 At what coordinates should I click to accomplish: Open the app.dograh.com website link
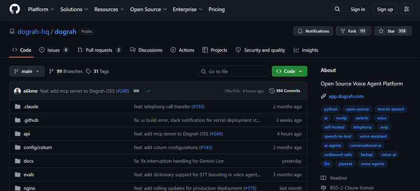pyautogui.click(x=346, y=97)
